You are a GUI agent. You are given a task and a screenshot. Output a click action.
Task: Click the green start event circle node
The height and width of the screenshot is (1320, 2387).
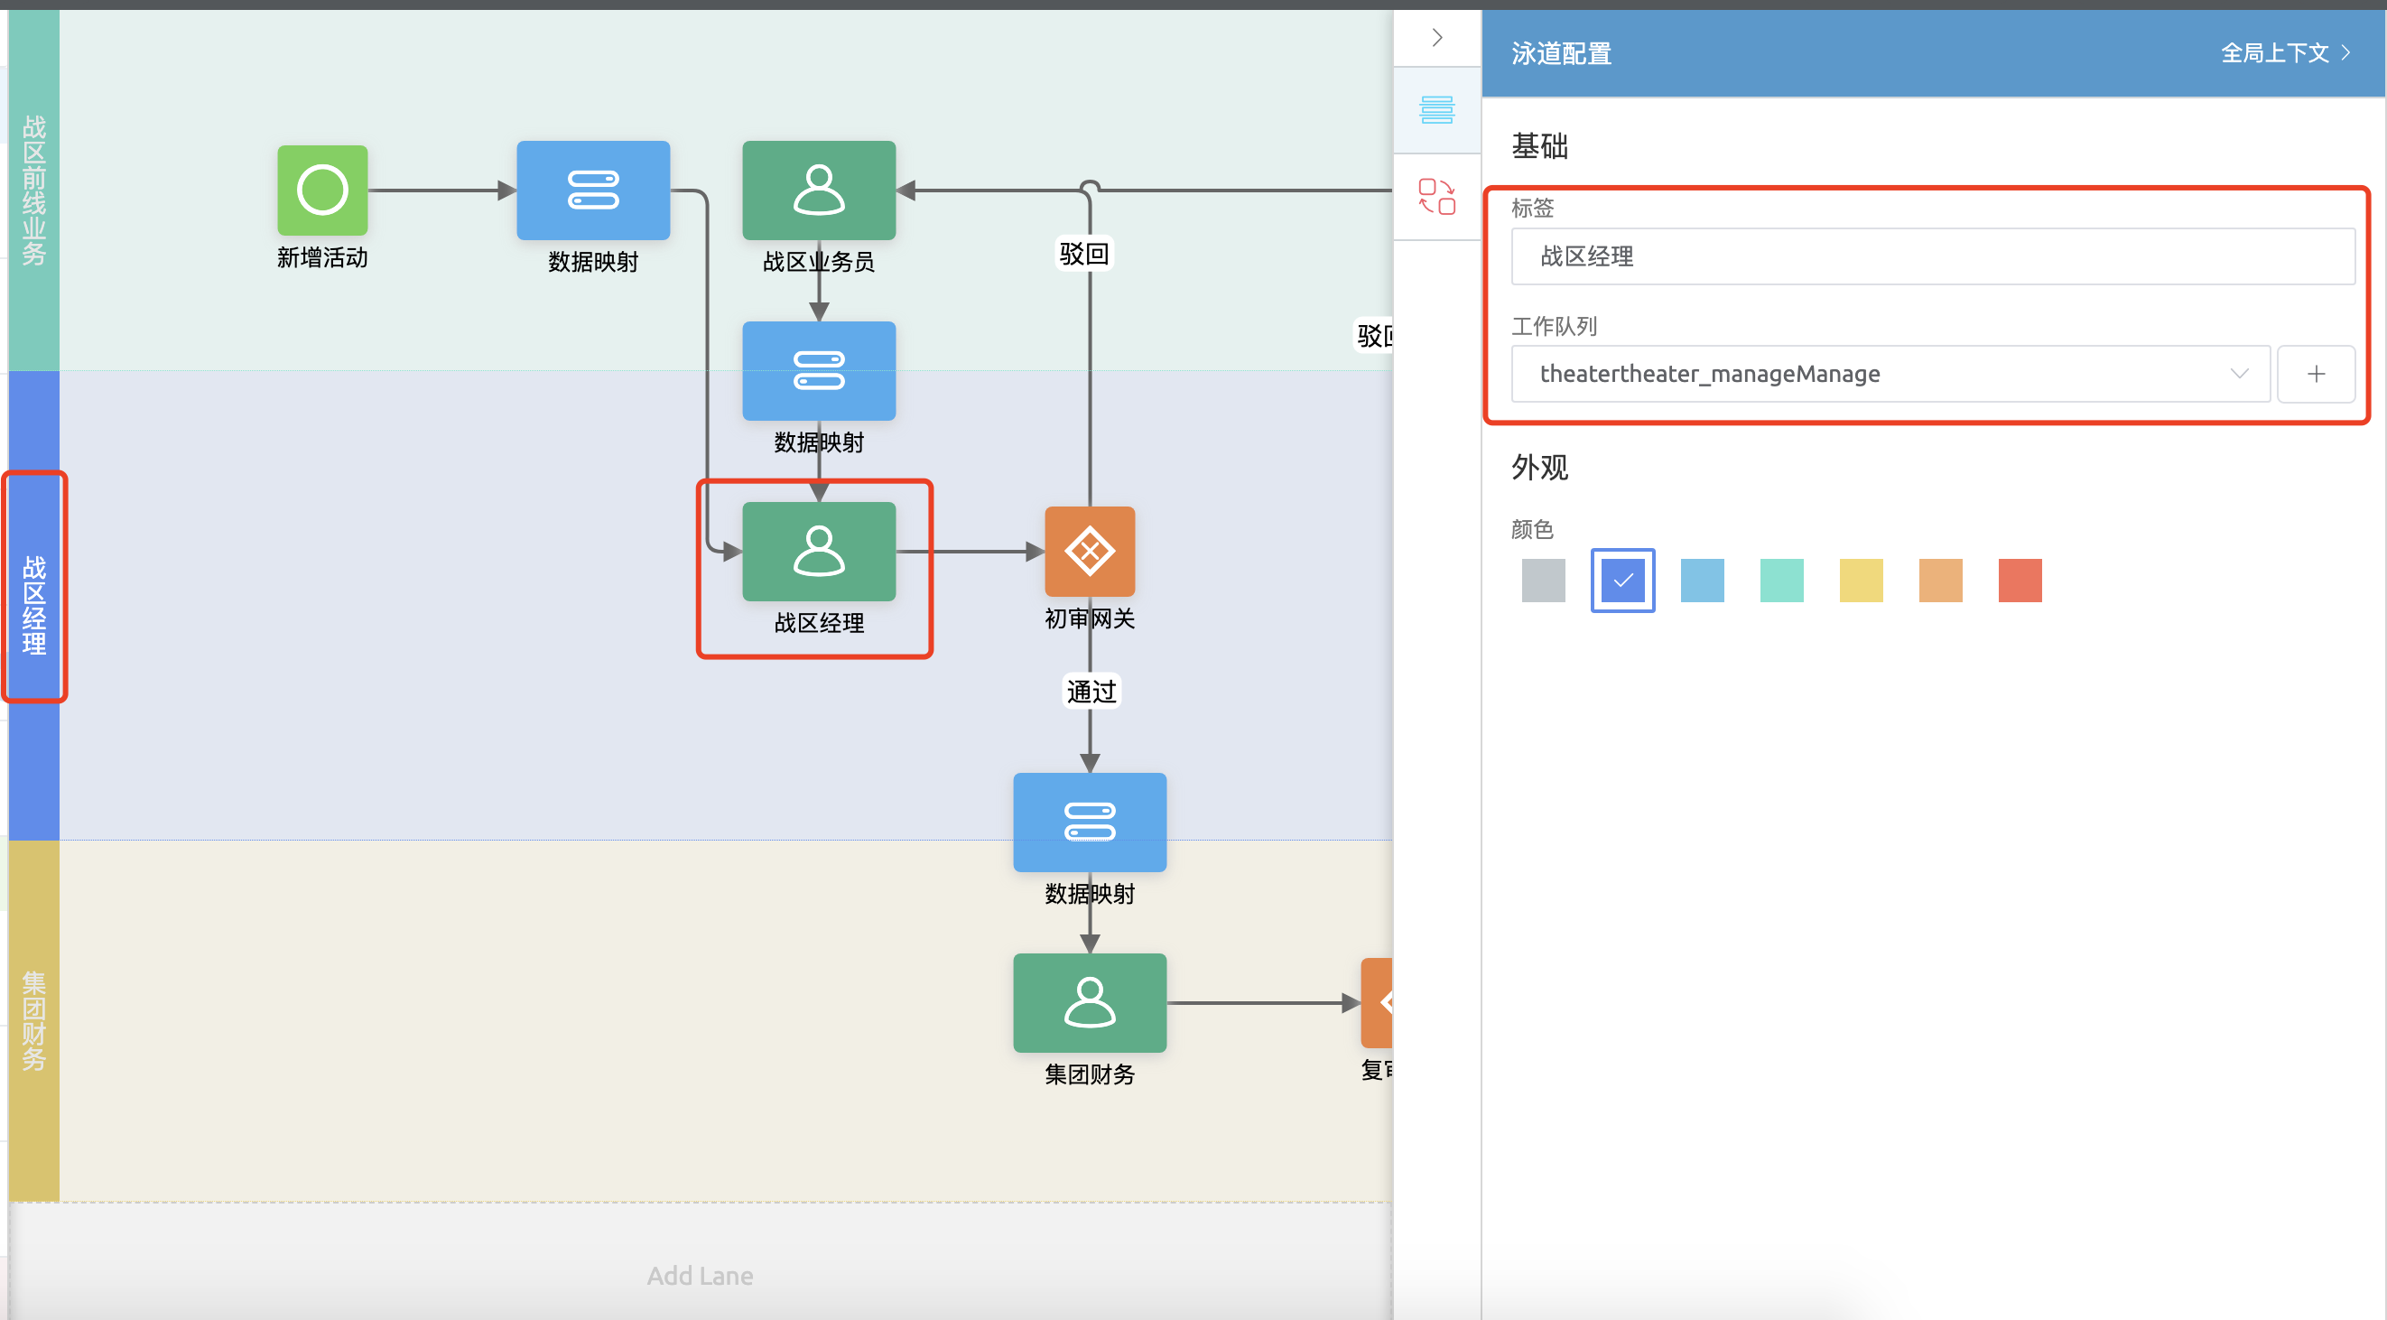(x=322, y=190)
